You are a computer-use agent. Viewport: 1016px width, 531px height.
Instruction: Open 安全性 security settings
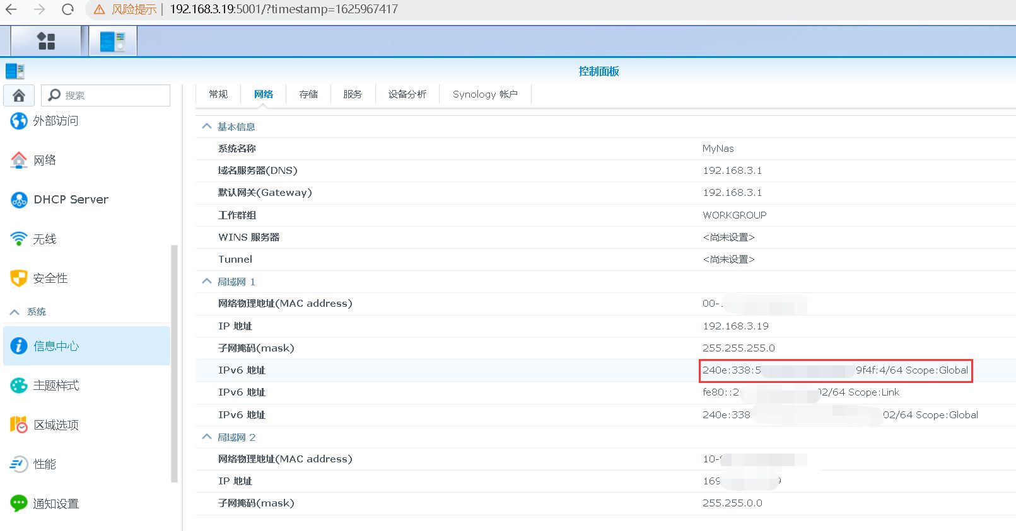(x=50, y=278)
